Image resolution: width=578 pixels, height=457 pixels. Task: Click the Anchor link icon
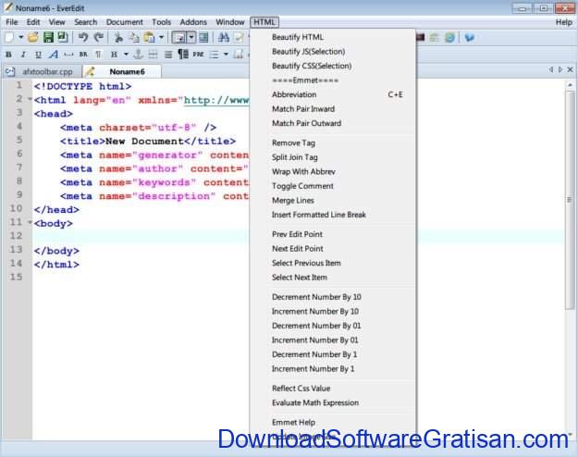(x=138, y=55)
